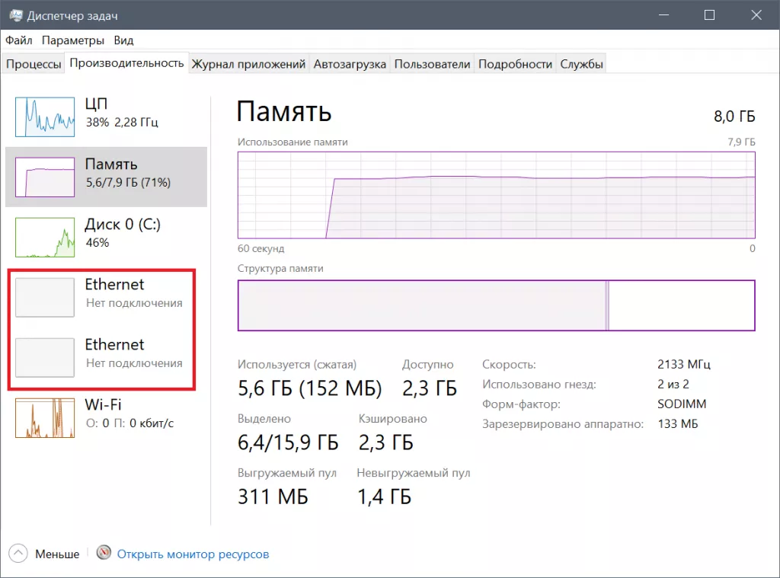Switch to the Процессы tab
780x578 pixels.
34,64
